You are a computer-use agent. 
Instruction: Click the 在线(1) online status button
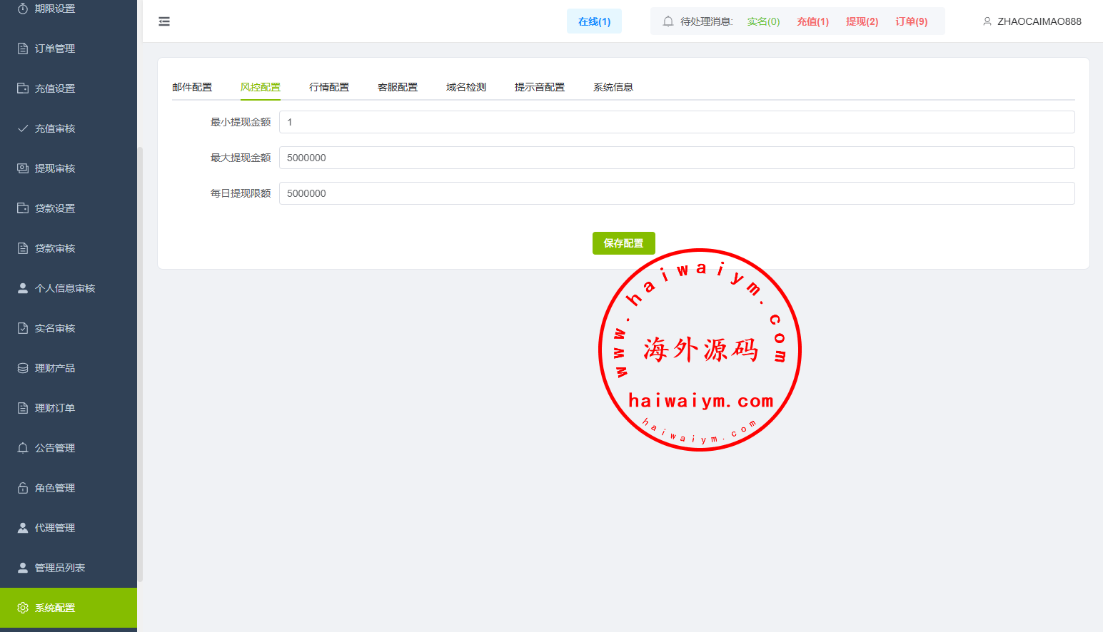[x=594, y=21]
